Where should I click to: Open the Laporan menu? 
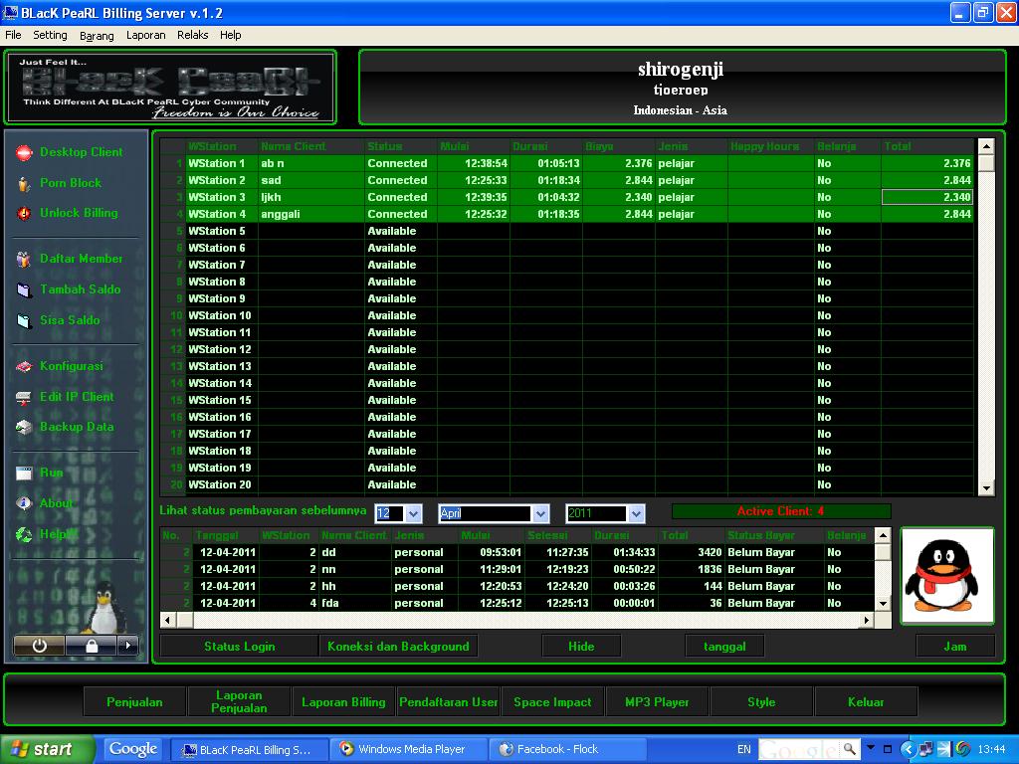[x=145, y=35]
